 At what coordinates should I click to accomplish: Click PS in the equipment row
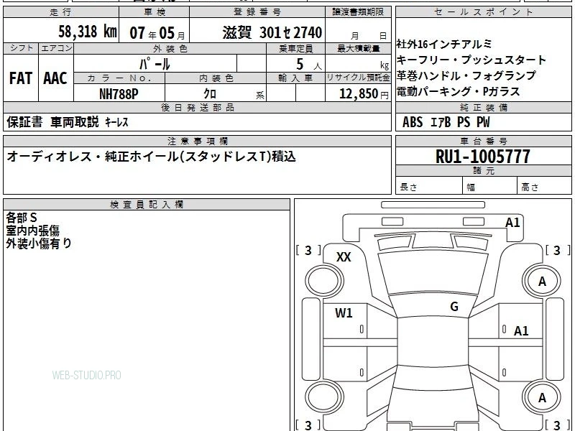pos(464,122)
